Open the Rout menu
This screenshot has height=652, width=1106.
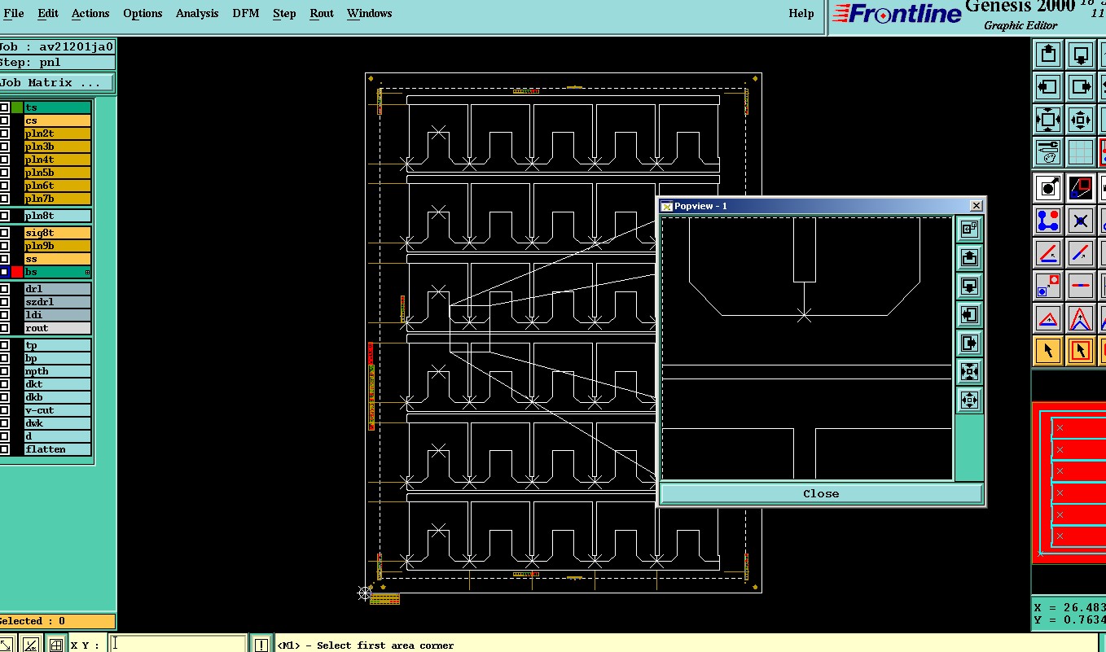[x=322, y=13]
